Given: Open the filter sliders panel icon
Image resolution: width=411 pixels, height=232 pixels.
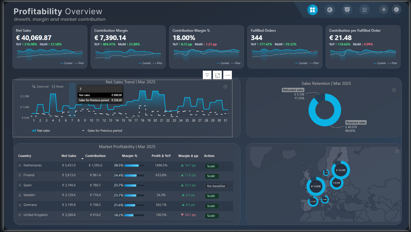Looking at the screenshot, I should click(x=364, y=10).
